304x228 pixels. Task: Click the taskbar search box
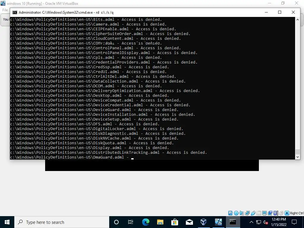62,222
